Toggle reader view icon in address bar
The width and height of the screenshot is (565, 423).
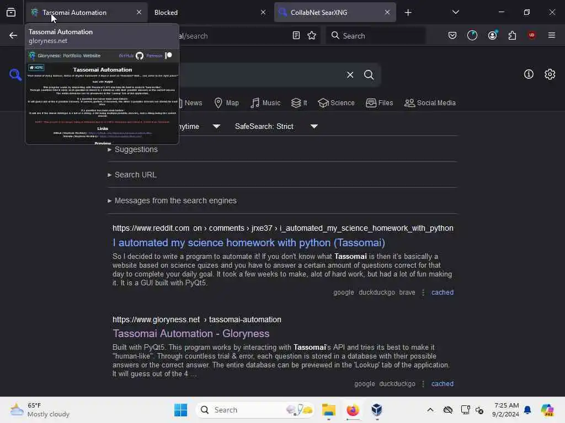(x=296, y=35)
